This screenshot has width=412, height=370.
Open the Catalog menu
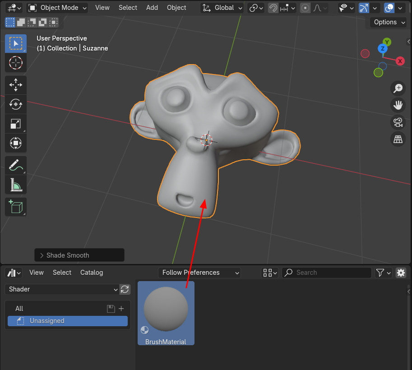(x=92, y=273)
